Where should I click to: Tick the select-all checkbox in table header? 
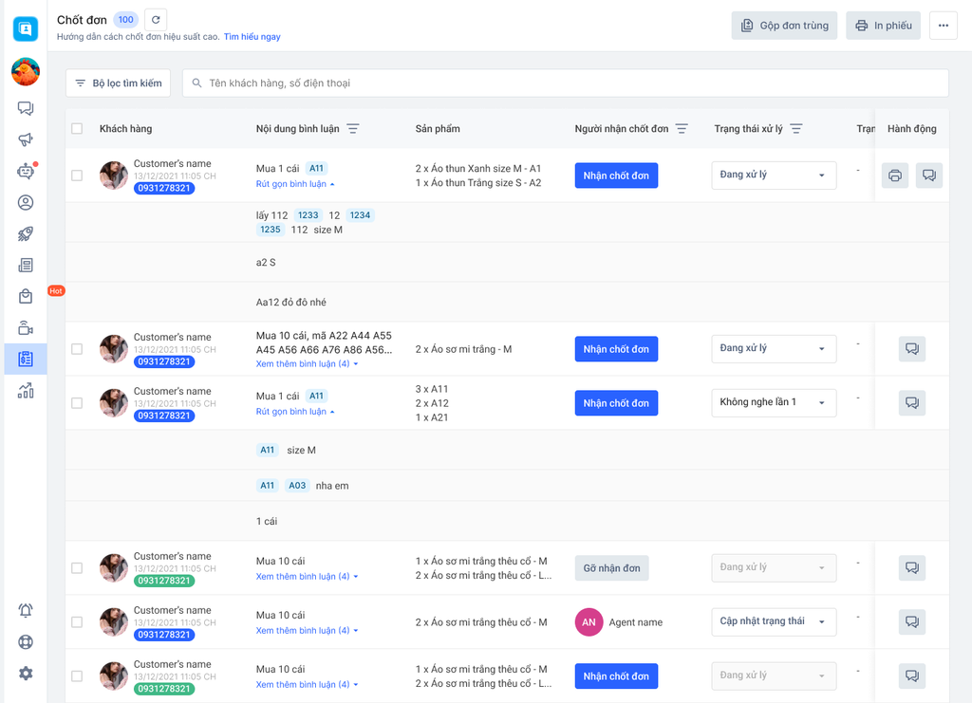[77, 129]
